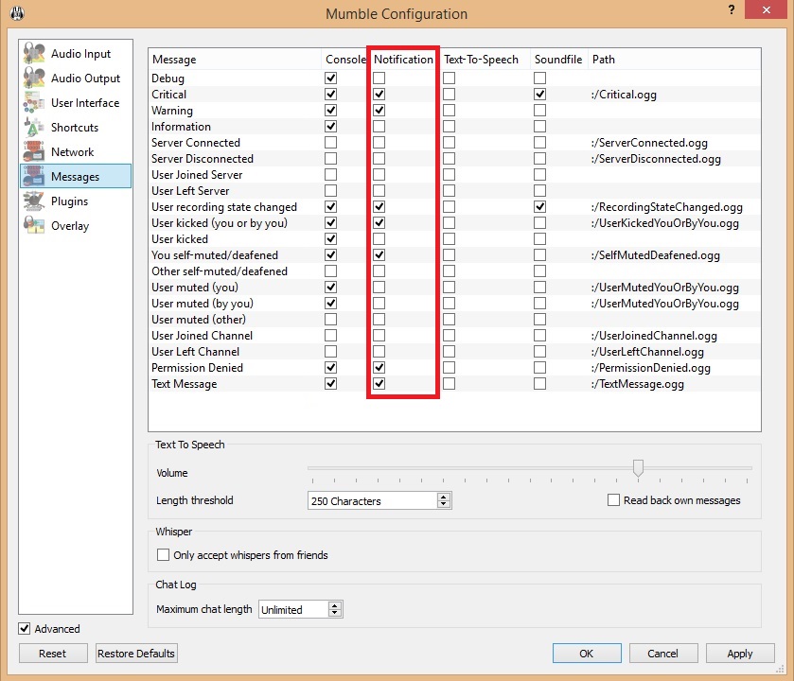
Task: Click the Path column header
Action: tap(675, 60)
